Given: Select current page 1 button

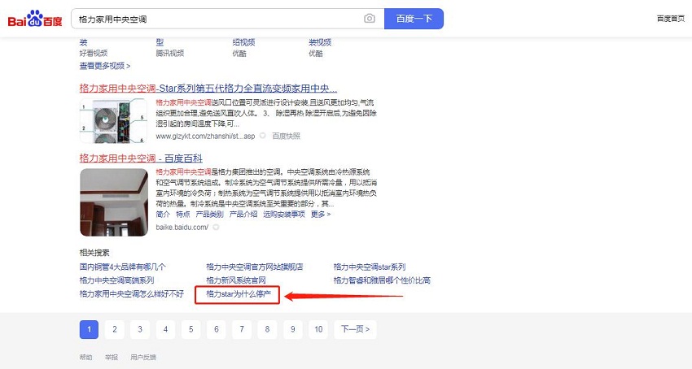Looking at the screenshot, I should [89, 329].
